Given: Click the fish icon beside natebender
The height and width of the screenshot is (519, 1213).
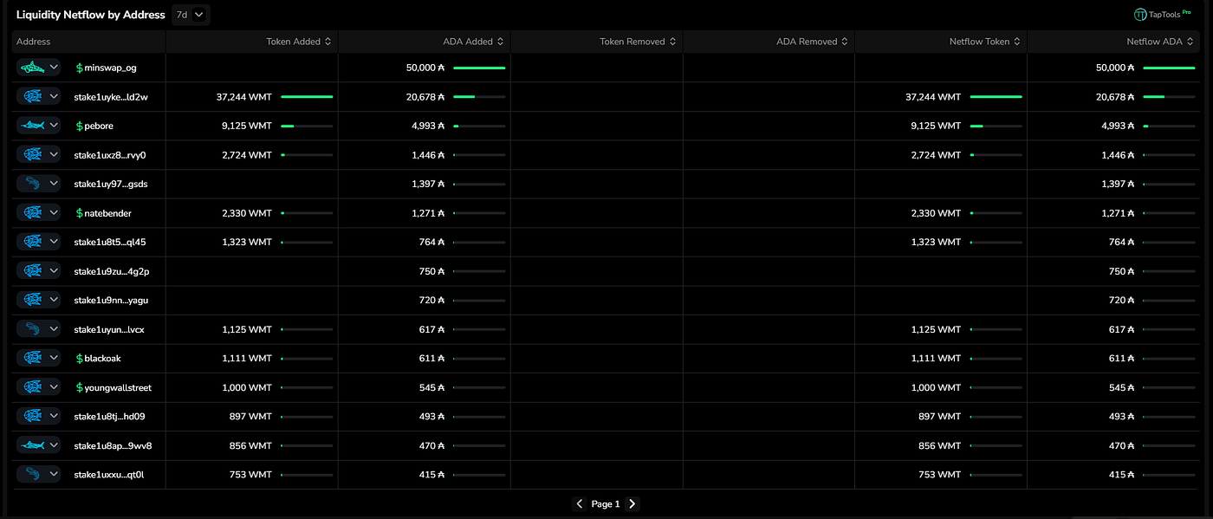Looking at the screenshot, I should click(32, 213).
